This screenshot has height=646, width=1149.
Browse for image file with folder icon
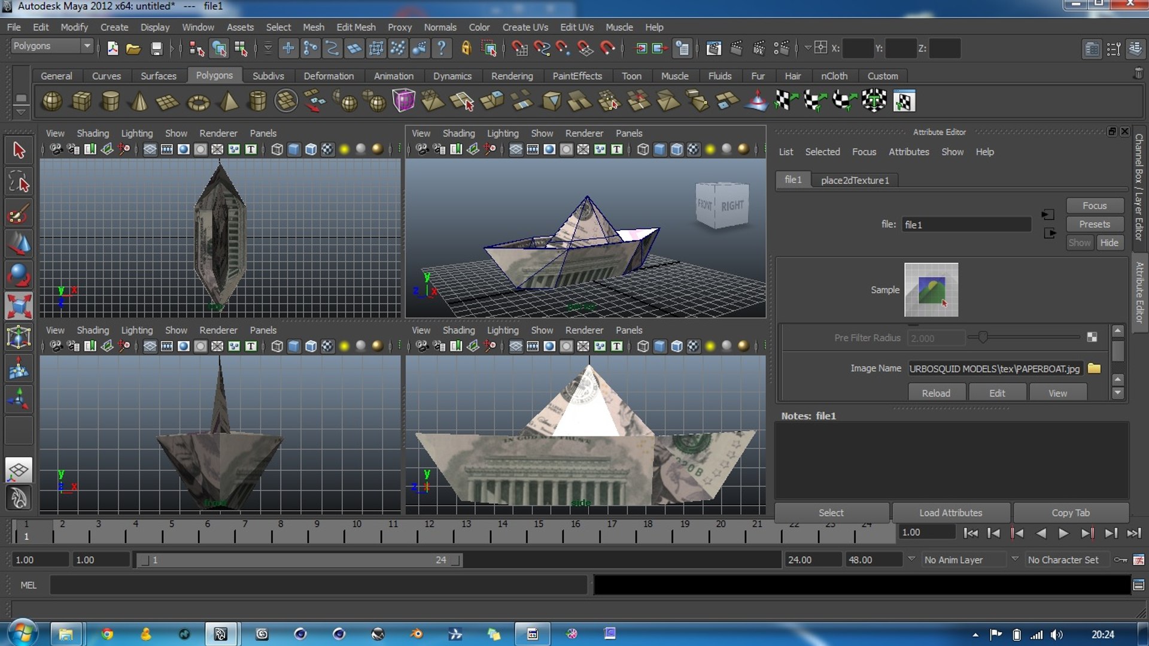click(x=1094, y=368)
